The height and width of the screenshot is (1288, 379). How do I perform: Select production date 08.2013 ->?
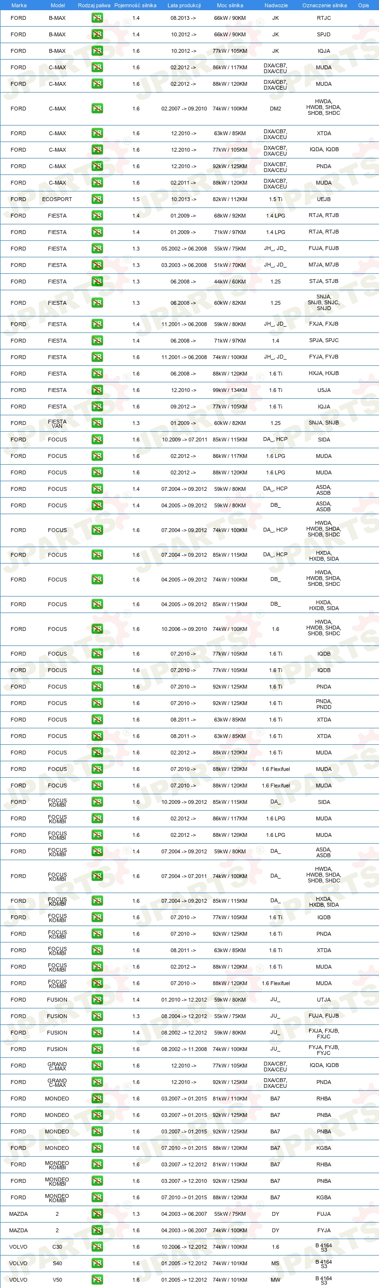coord(184,18)
